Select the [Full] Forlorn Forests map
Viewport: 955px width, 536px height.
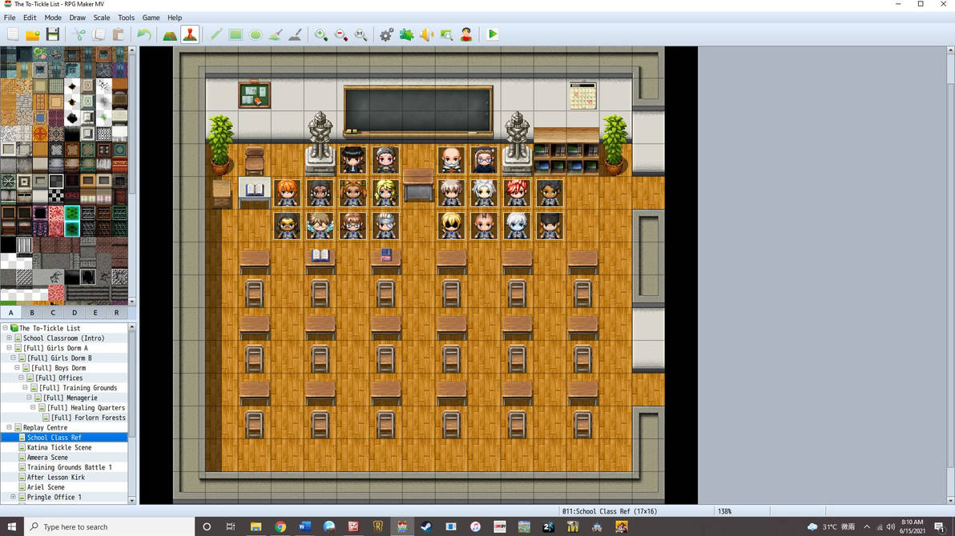tap(88, 418)
